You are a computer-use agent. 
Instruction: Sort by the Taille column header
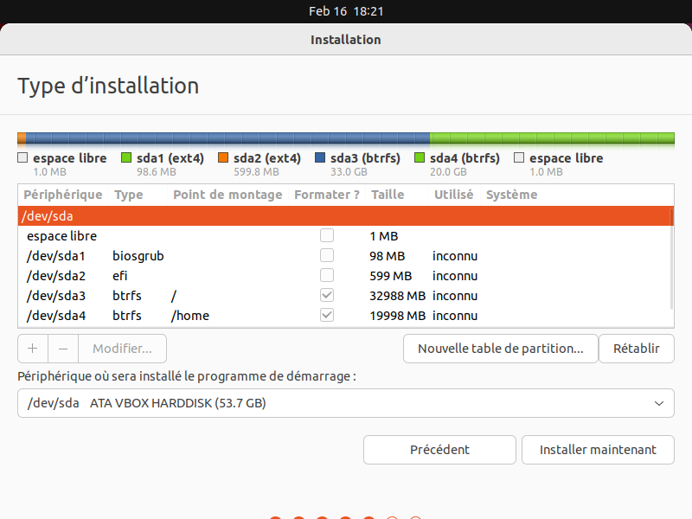click(388, 195)
